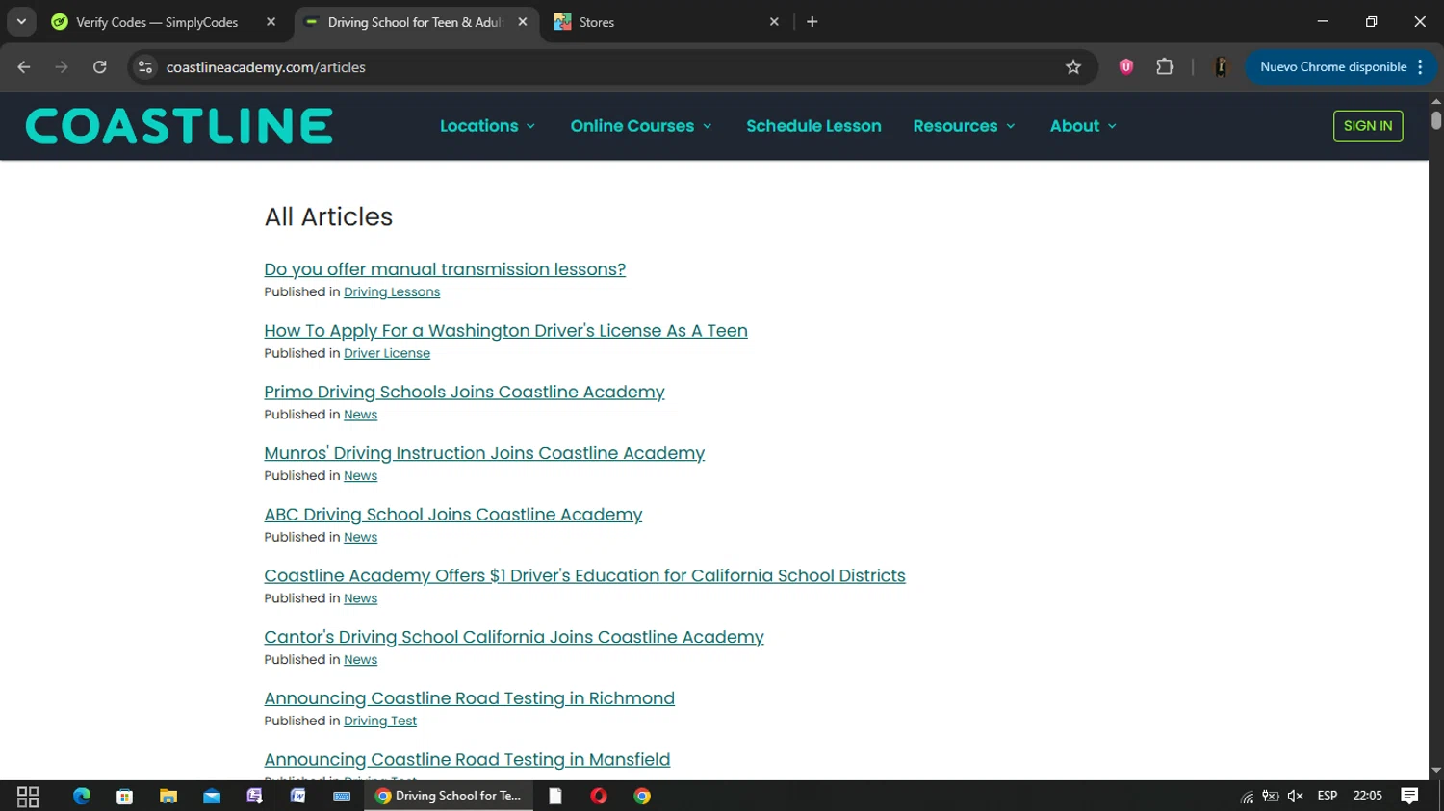Screen dimensions: 1444x811
Task: Open the Chrome profile avatar
Action: pyautogui.click(x=1221, y=67)
